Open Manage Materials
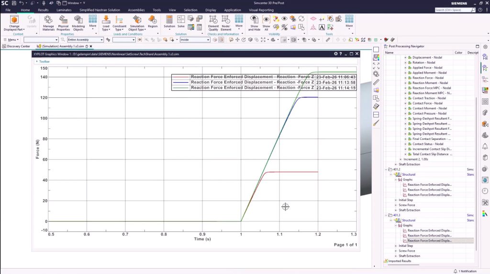 48,23
